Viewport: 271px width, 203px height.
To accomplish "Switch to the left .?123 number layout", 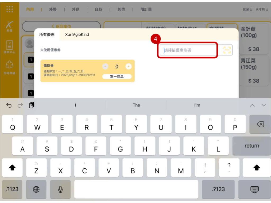I will (x=12, y=189).
